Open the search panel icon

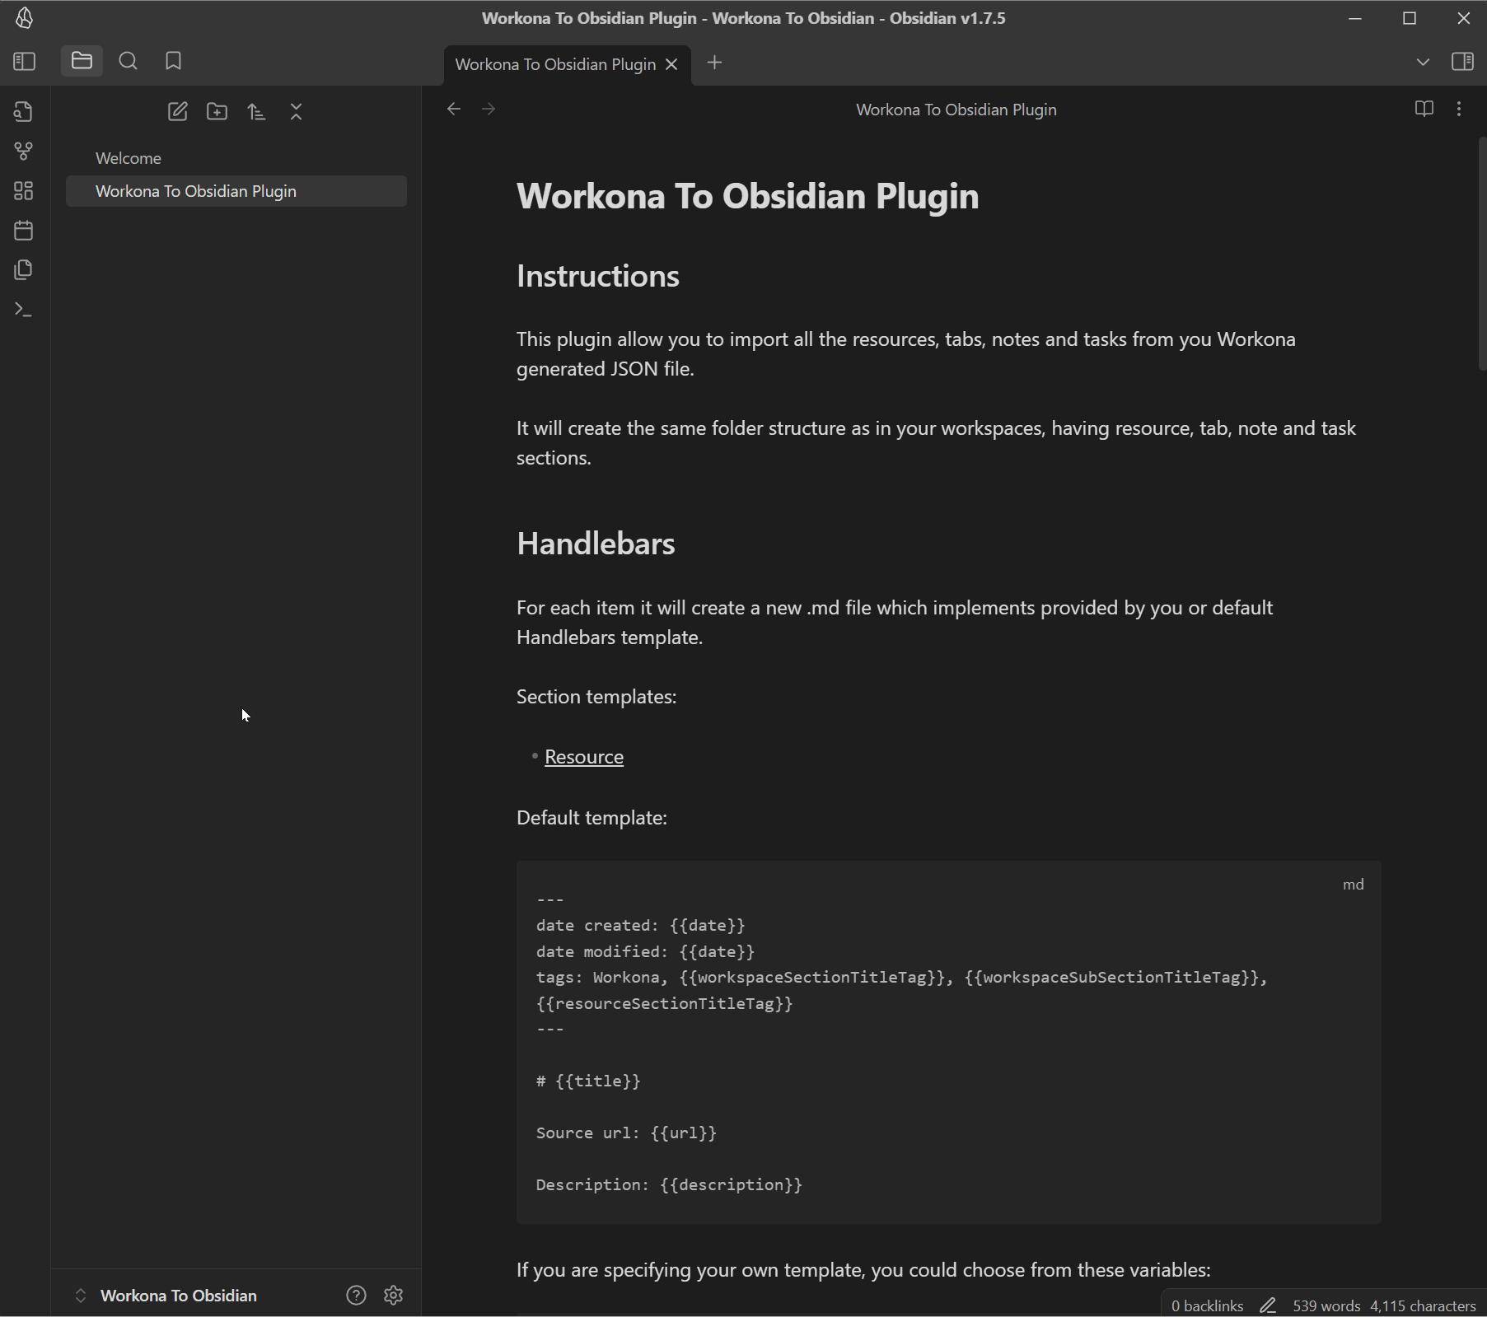click(128, 61)
